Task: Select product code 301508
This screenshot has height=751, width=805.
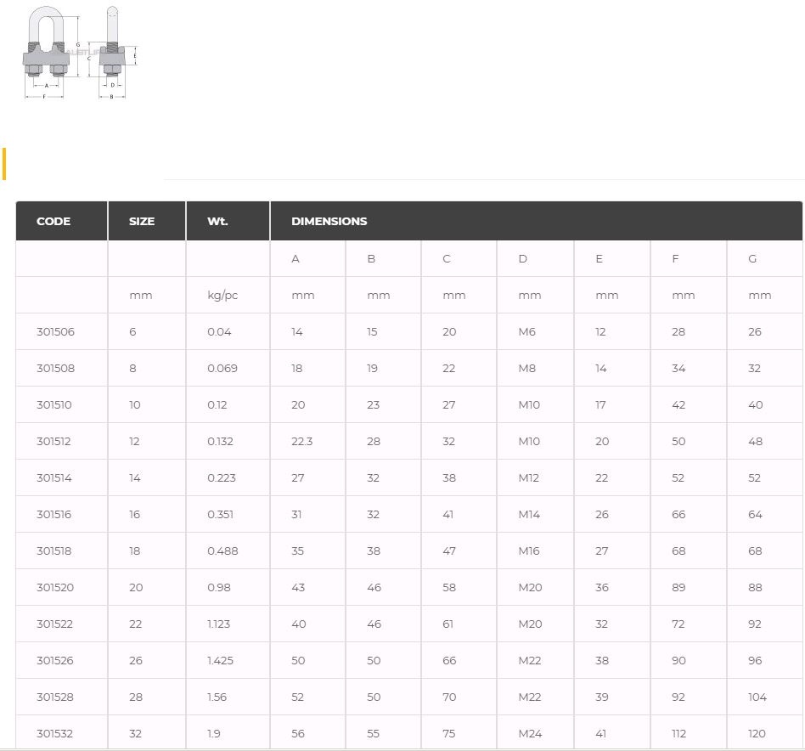Action: coord(55,369)
